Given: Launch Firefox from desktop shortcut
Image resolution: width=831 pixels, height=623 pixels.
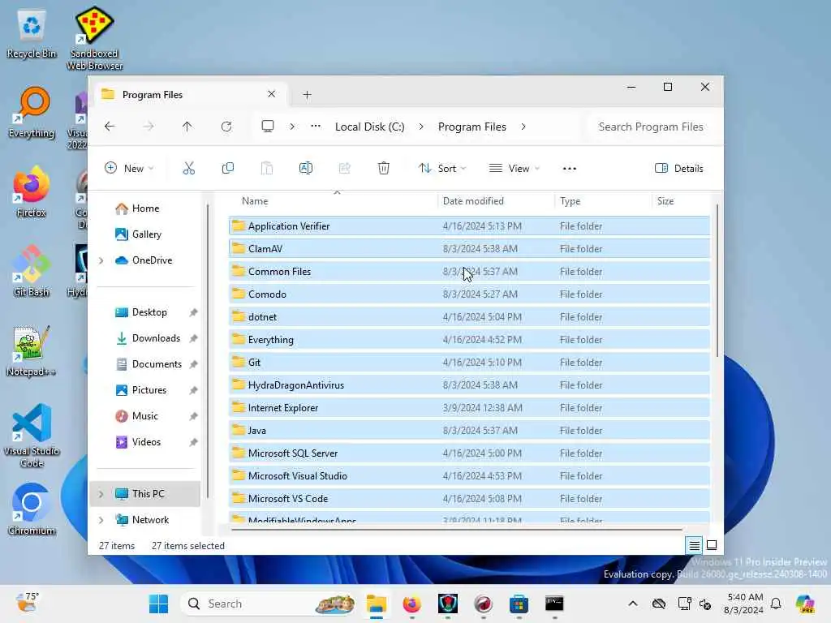Looking at the screenshot, I should (x=32, y=192).
